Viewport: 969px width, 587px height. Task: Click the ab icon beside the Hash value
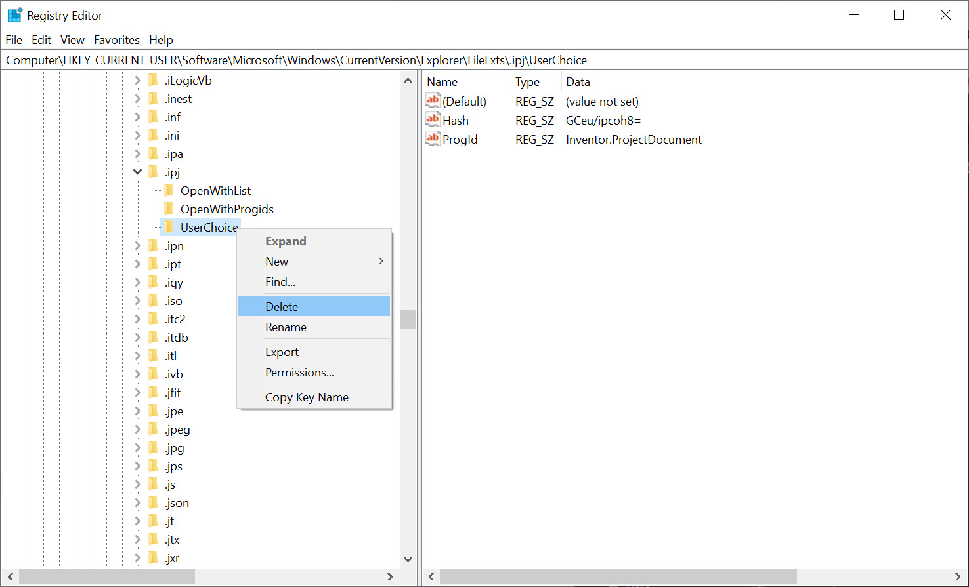[x=433, y=119]
